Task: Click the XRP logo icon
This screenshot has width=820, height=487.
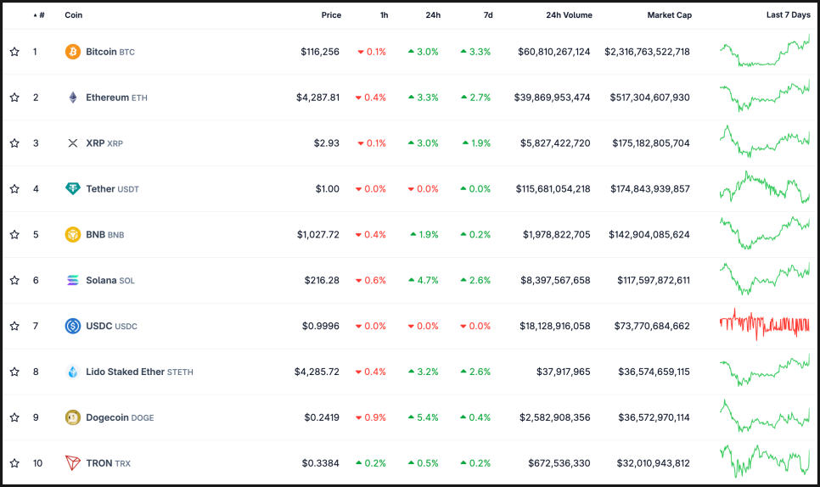Action: pyautogui.click(x=73, y=143)
